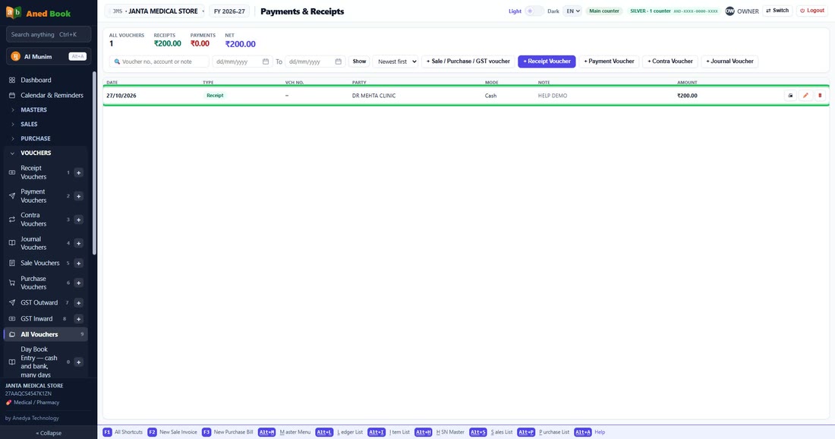Open the JANTA MEDICAL STORE company selector
Screen dimensions: 835x439
155,11
